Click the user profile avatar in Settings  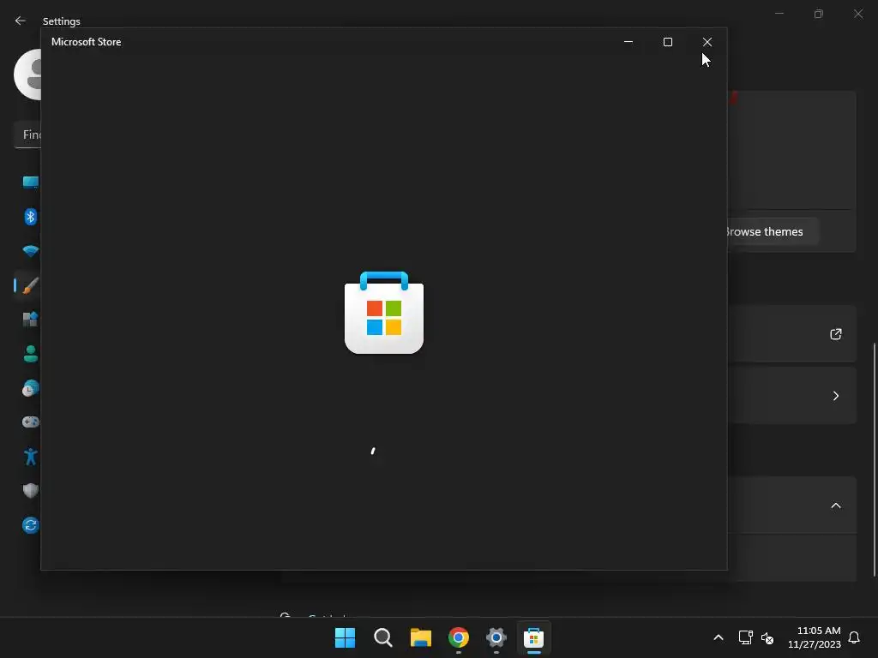tap(27, 75)
